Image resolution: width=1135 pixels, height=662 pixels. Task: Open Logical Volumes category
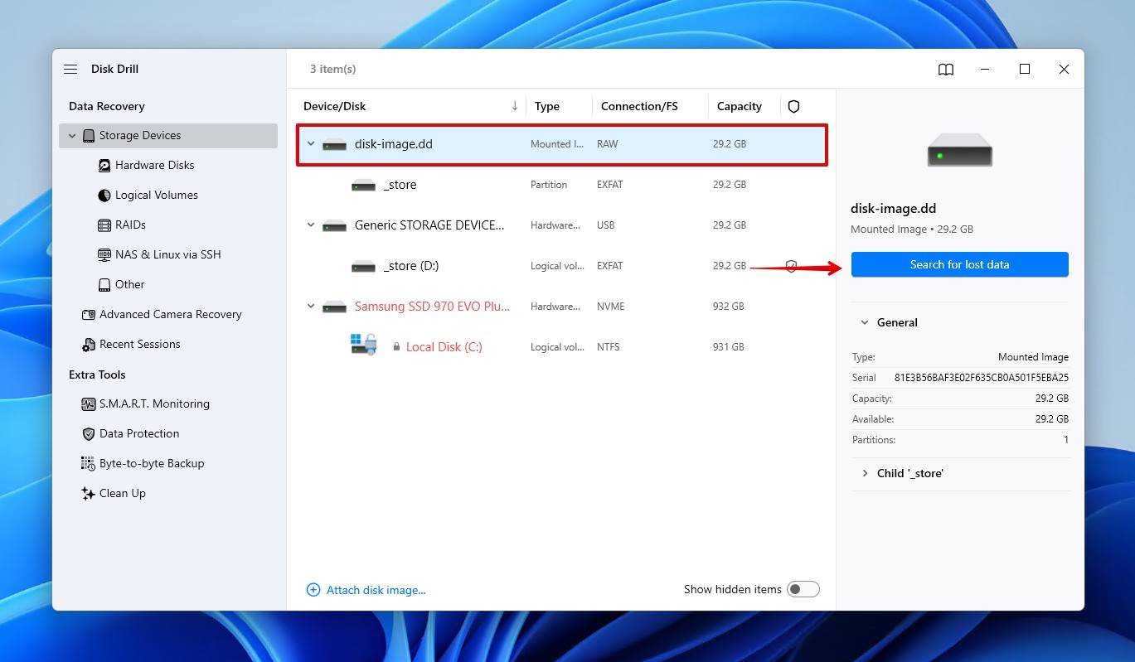click(156, 195)
